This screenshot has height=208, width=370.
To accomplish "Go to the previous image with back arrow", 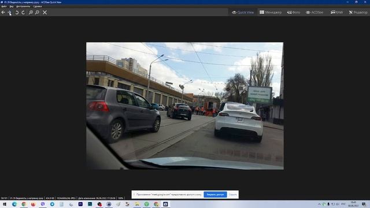I will pyautogui.click(x=3, y=13).
